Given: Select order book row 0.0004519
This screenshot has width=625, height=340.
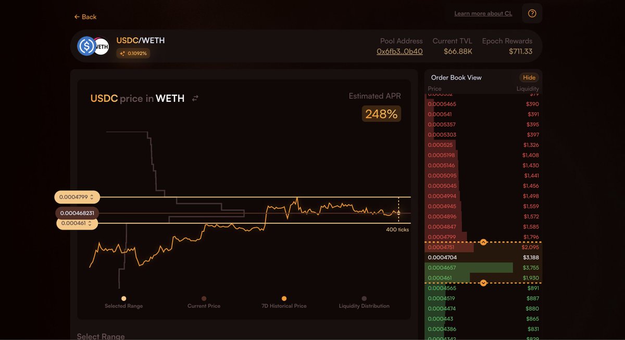Looking at the screenshot, I should click(x=483, y=298).
